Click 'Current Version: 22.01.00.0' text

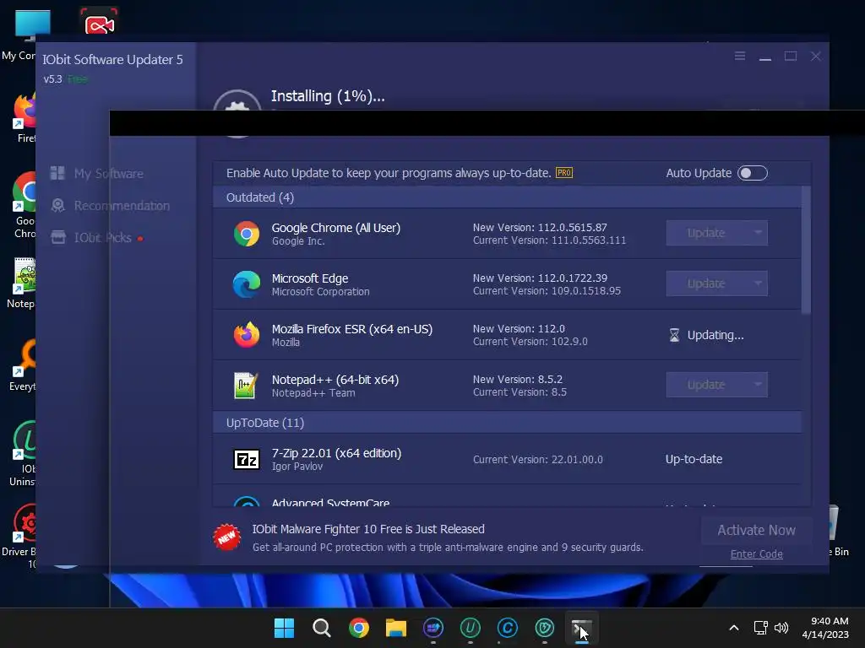click(x=538, y=460)
